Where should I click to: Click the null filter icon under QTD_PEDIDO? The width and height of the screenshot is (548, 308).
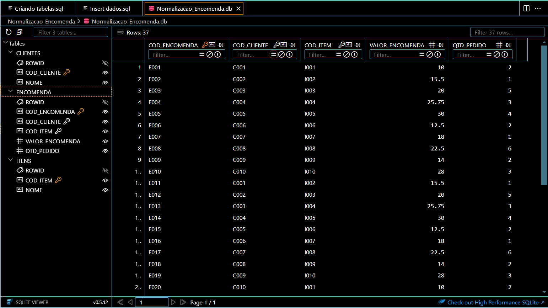pos(497,54)
